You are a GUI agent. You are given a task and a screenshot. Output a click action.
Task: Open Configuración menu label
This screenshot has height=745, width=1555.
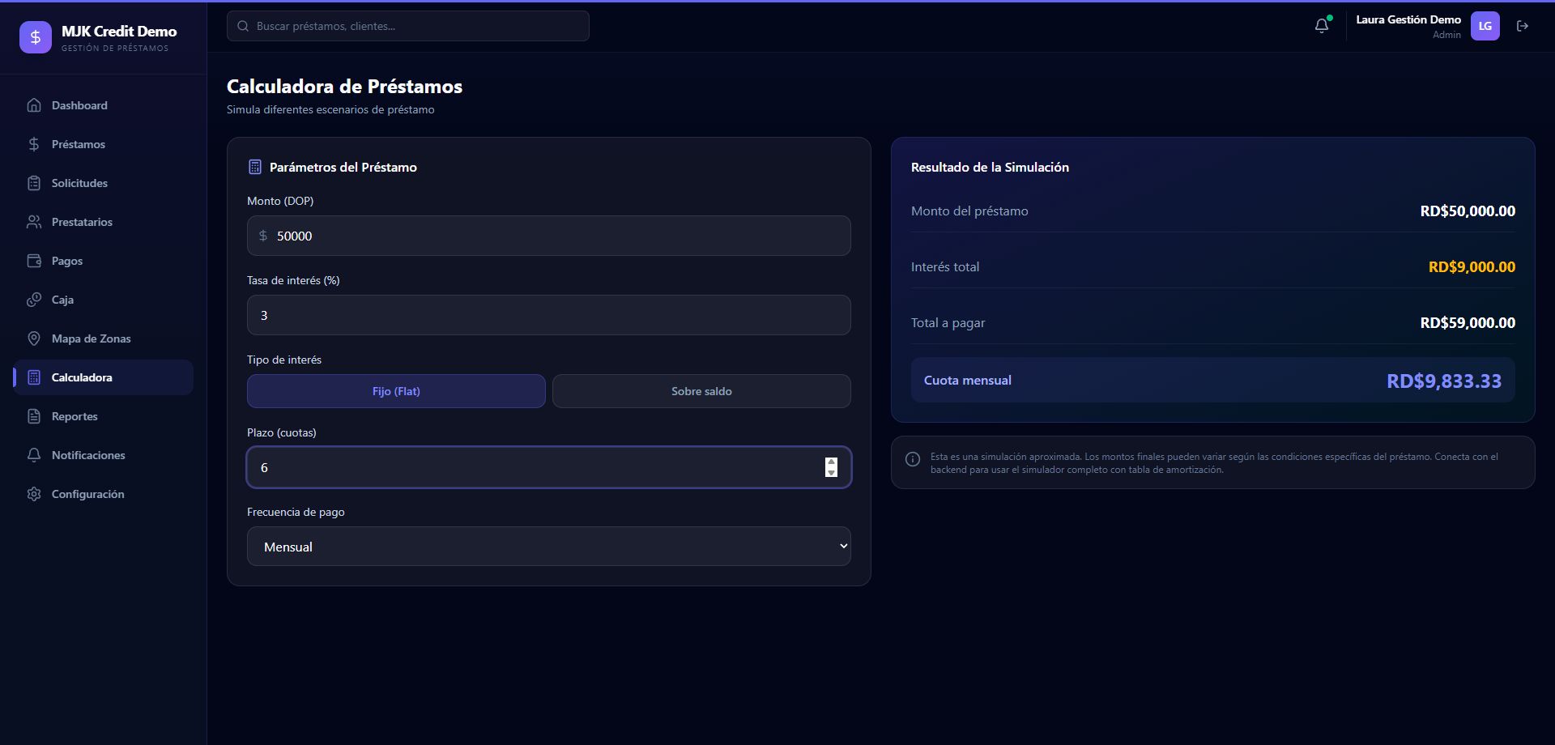click(x=88, y=494)
